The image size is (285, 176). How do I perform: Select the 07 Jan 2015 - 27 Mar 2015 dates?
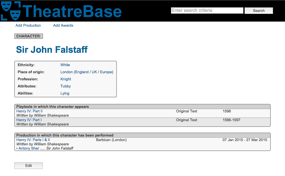[245, 140]
